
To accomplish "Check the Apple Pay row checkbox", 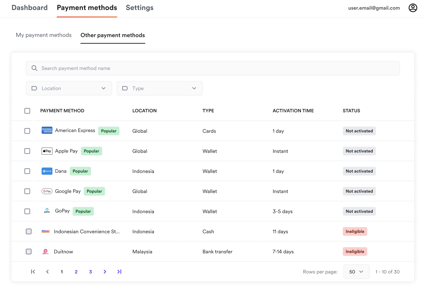I will tap(27, 151).
